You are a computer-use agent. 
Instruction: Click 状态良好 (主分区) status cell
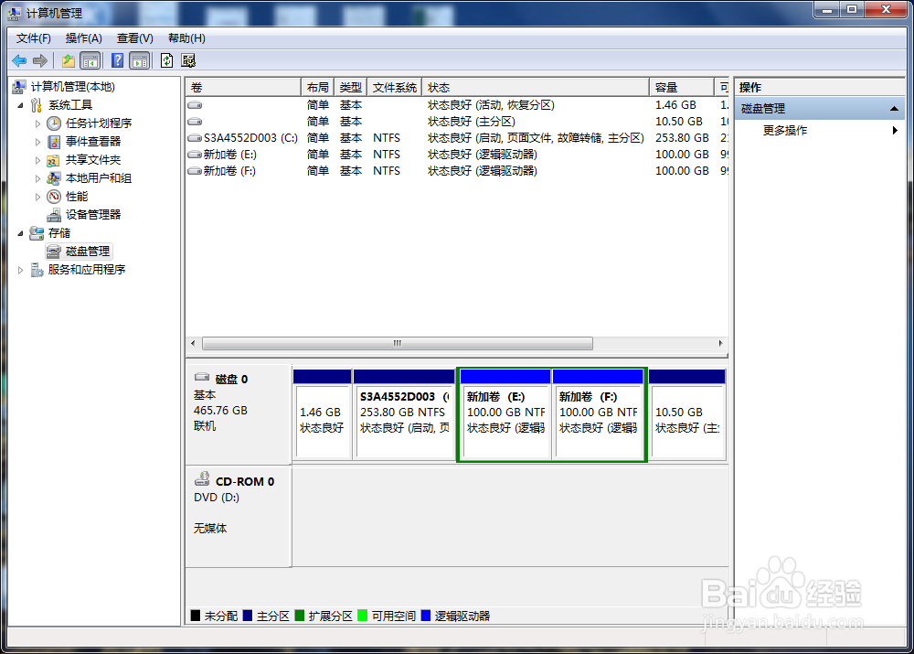(x=472, y=122)
